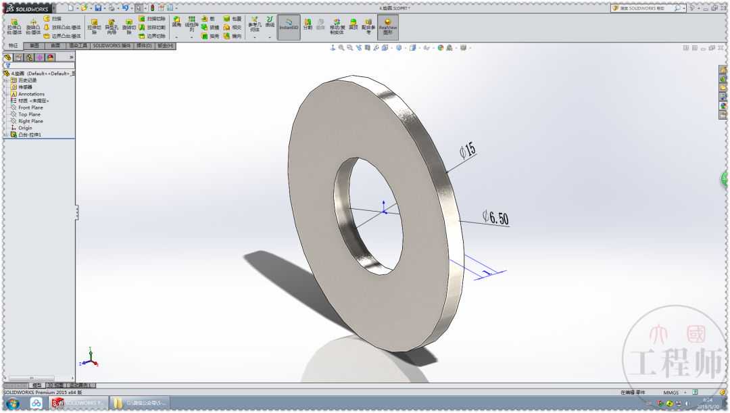Select the Revolved Boss/Base tool

pyautogui.click(x=33, y=26)
